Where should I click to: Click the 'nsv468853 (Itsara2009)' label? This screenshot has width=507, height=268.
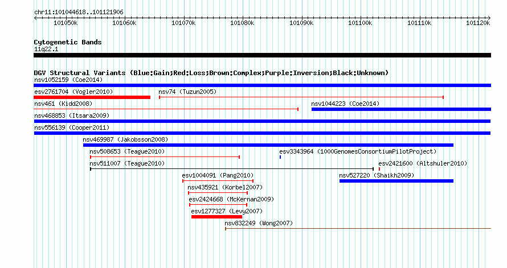pos(72,116)
